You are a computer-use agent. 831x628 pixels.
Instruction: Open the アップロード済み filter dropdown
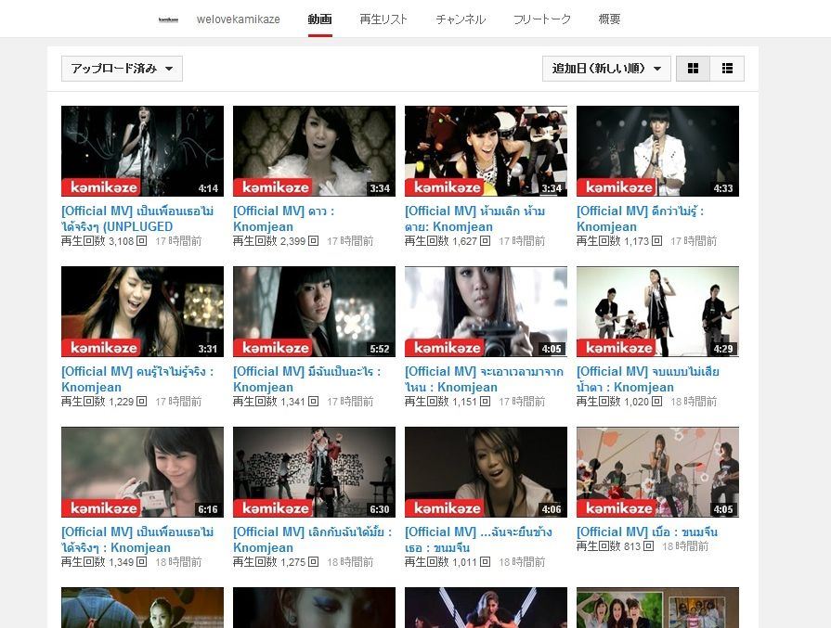click(x=122, y=69)
